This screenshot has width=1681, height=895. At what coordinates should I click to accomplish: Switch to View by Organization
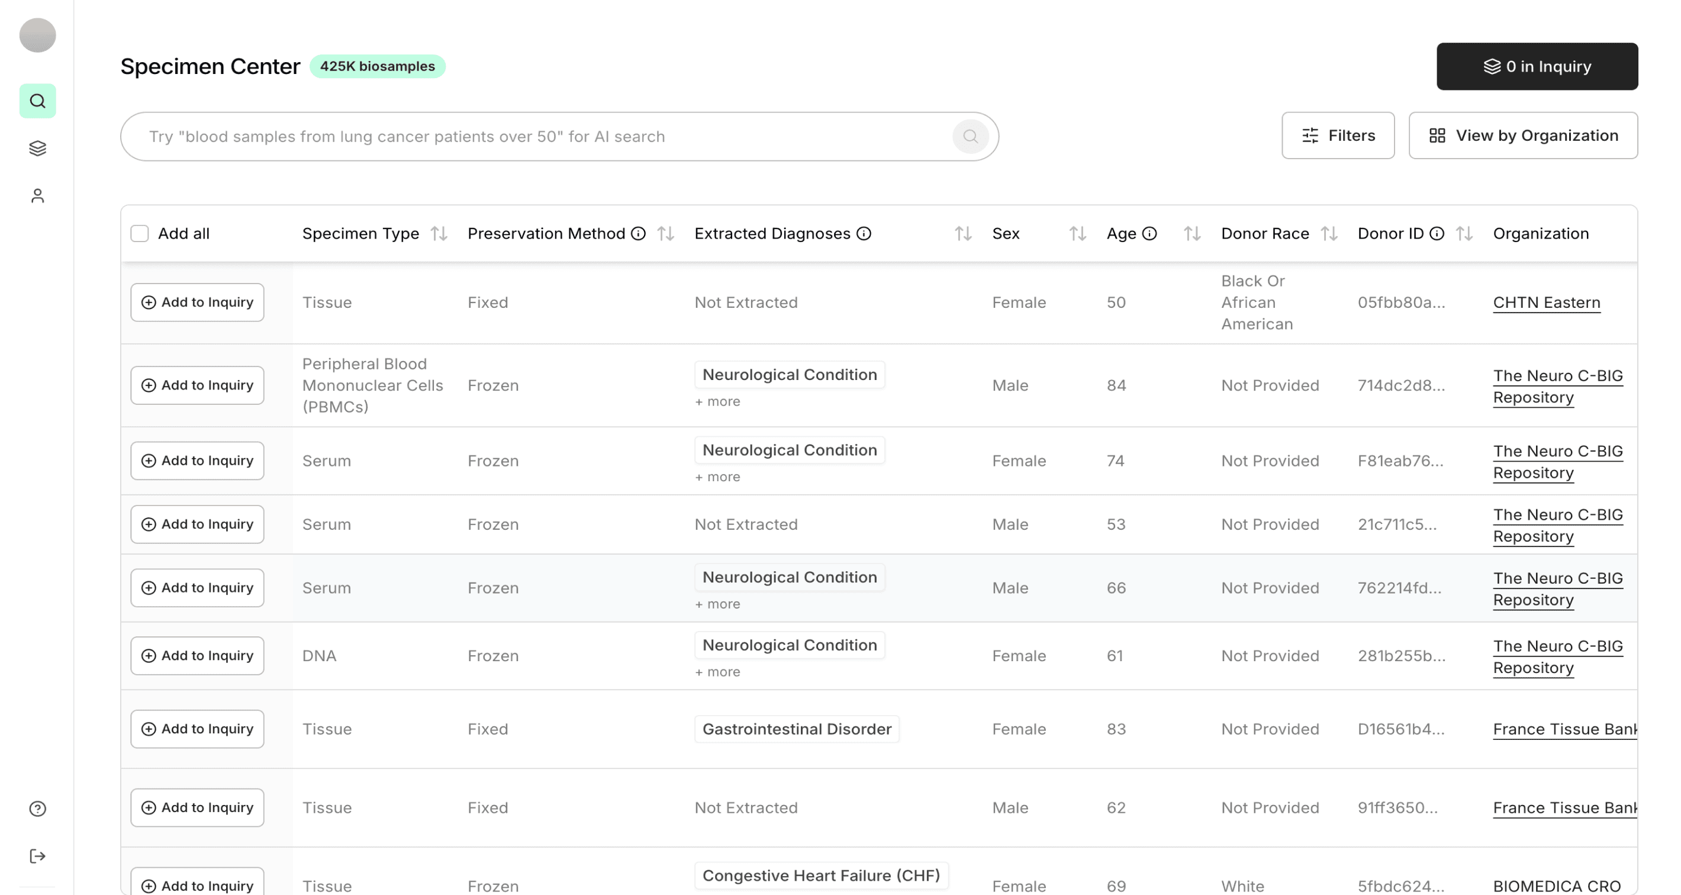1523,136
